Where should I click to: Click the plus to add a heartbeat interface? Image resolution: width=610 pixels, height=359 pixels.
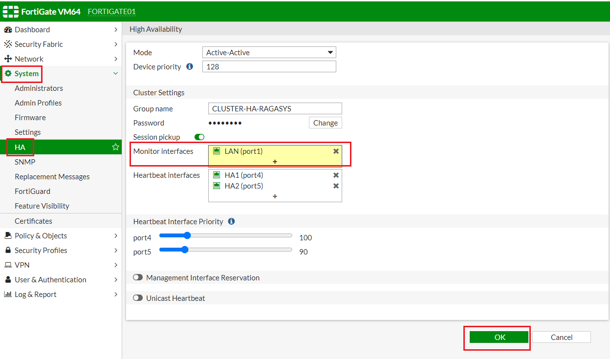pyautogui.click(x=275, y=196)
